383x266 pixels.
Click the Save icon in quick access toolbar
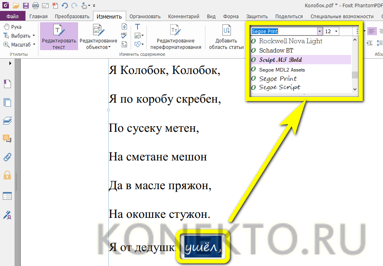coord(26,6)
